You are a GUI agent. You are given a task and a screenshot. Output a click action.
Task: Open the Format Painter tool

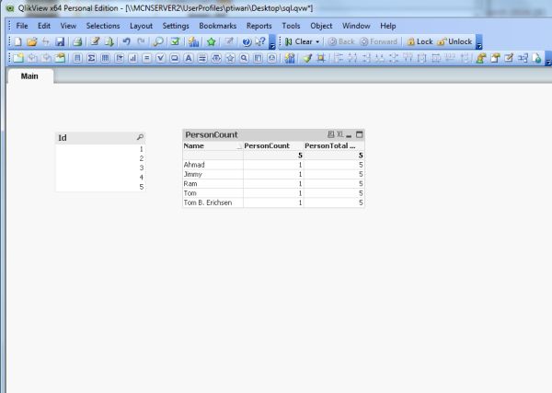[307, 58]
